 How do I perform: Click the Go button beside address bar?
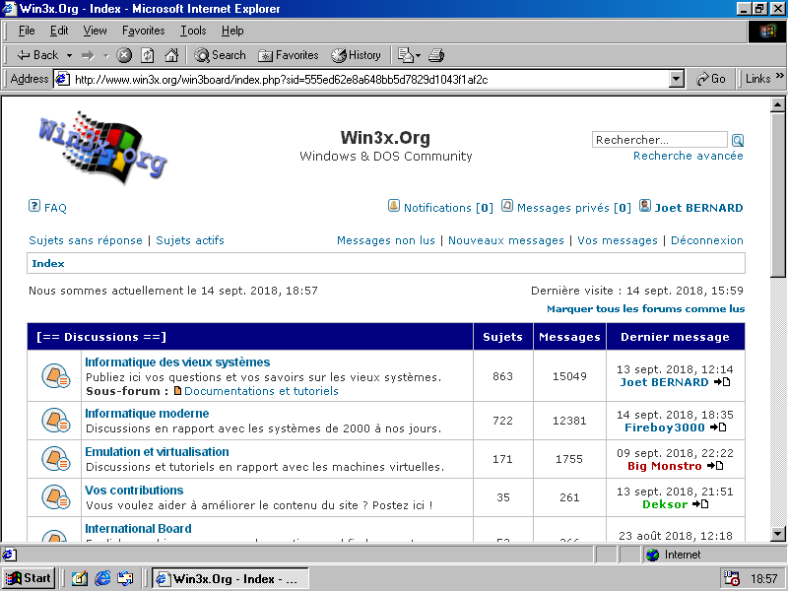click(711, 79)
